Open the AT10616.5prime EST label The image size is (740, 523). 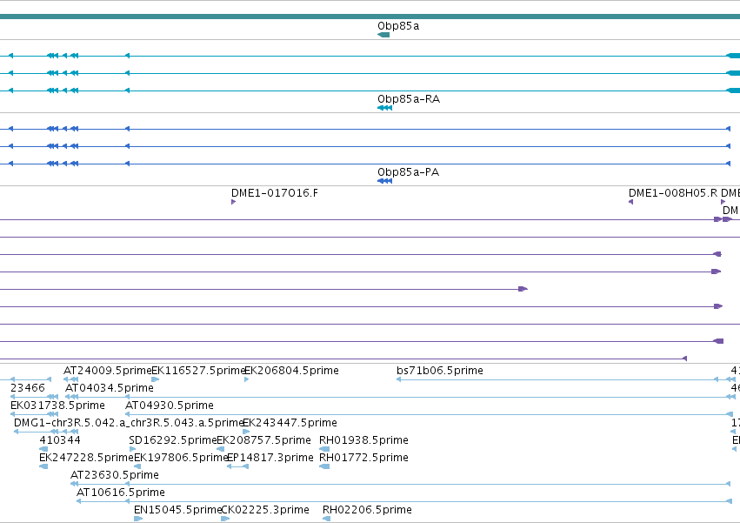[x=121, y=493]
